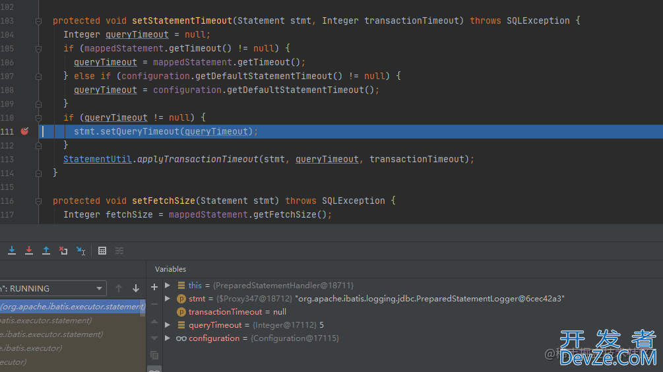
Task: Add a new watch with the plus icon
Action: click(x=154, y=287)
